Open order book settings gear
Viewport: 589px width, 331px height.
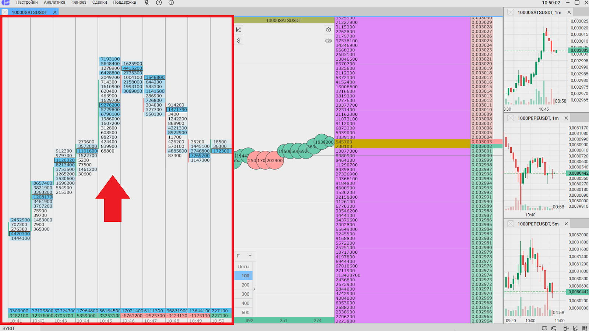tap(328, 30)
